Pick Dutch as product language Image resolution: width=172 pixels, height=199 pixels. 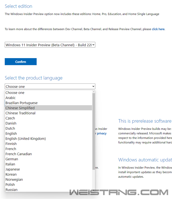point(49,128)
